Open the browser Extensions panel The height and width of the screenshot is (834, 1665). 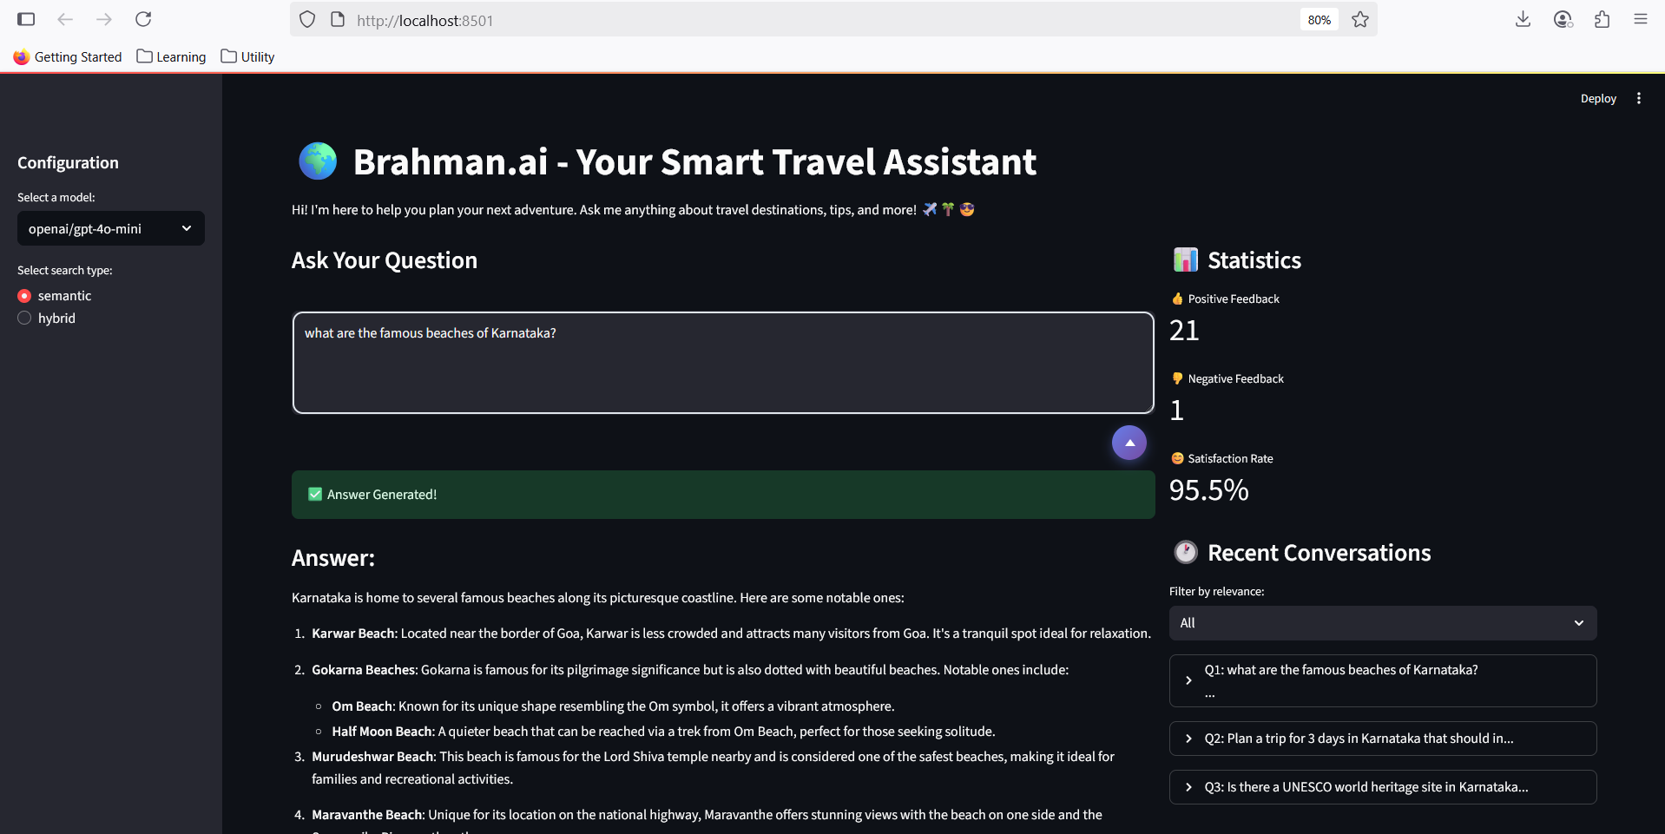(1602, 19)
